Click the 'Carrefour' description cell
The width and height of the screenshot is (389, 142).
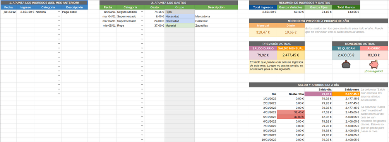point(216,21)
